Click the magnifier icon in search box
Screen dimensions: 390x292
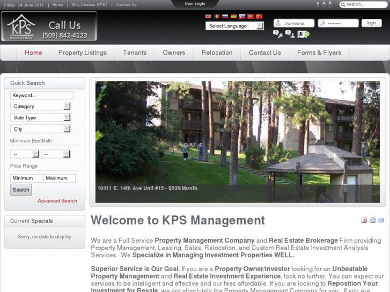pyautogui.click(x=343, y=4)
